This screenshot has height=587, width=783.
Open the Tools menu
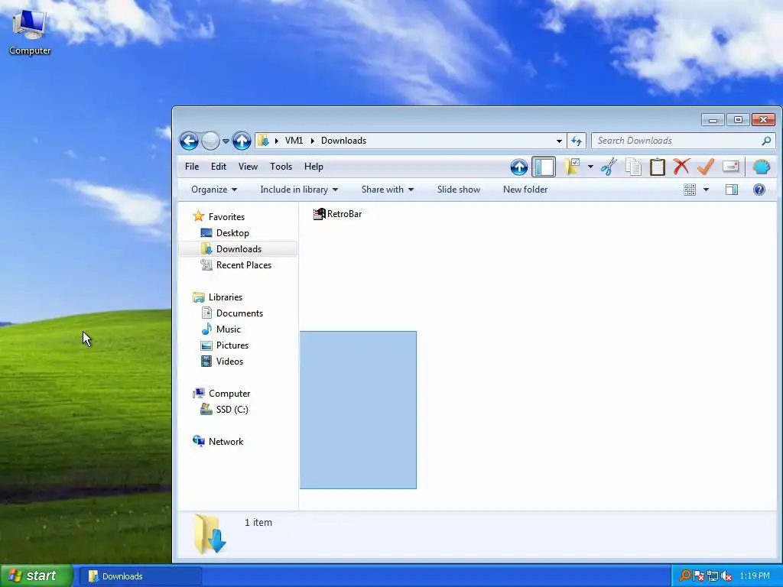coord(281,167)
